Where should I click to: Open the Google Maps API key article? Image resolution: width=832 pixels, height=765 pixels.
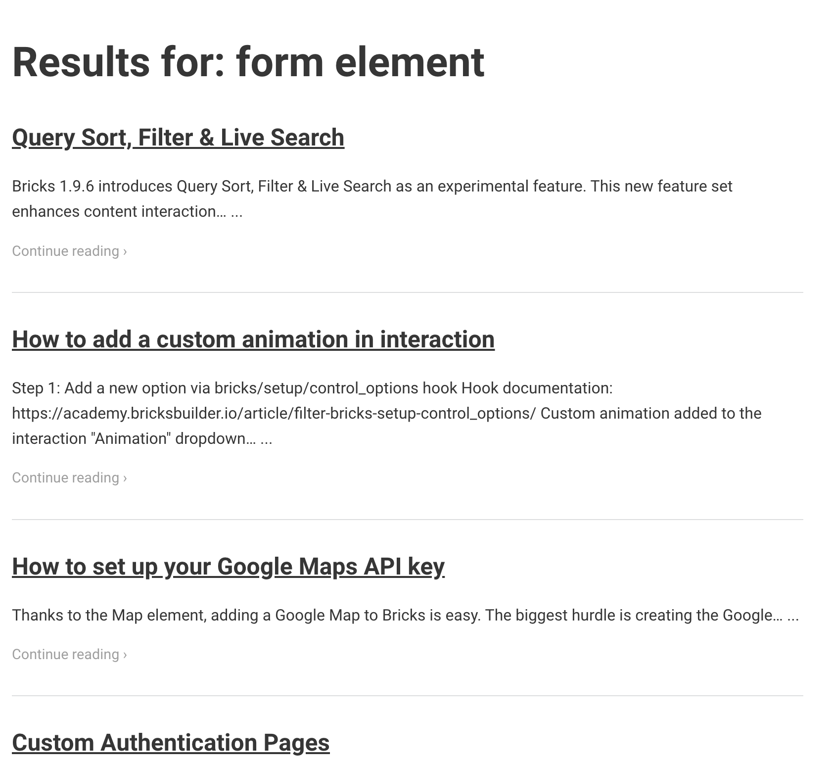coord(228,567)
